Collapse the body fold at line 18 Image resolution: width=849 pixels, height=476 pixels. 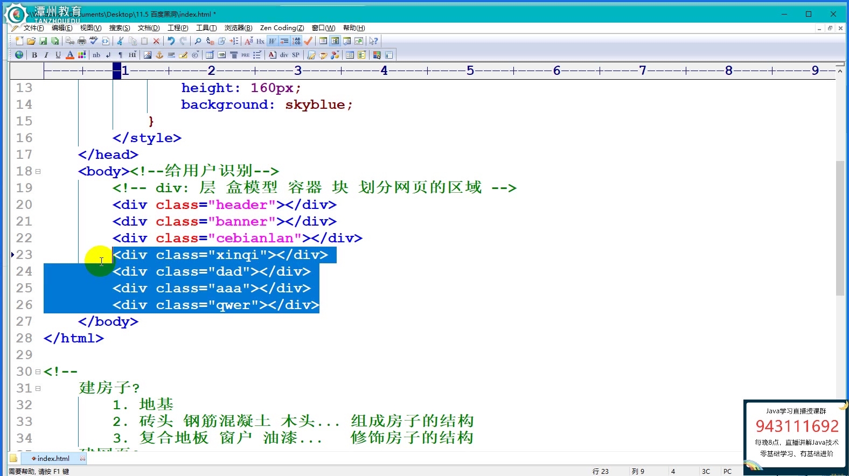pyautogui.click(x=38, y=171)
